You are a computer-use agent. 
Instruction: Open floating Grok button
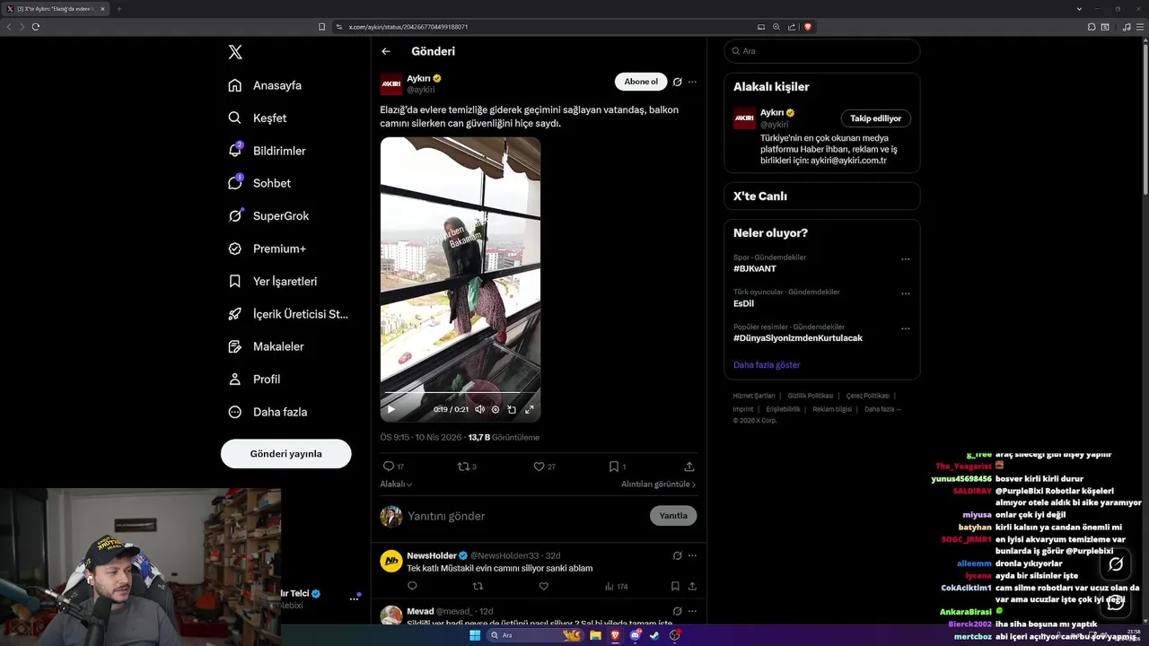pos(1116,564)
